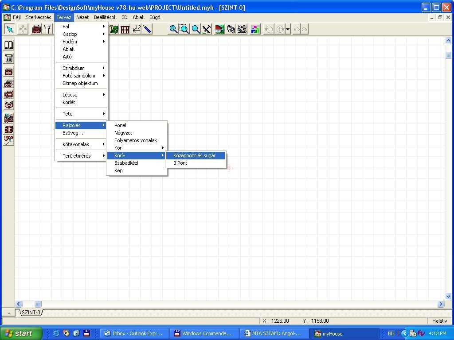Viewport: 454px width, 340px height.
Task: Open the Szerkesztés menu
Action: [x=38, y=17]
